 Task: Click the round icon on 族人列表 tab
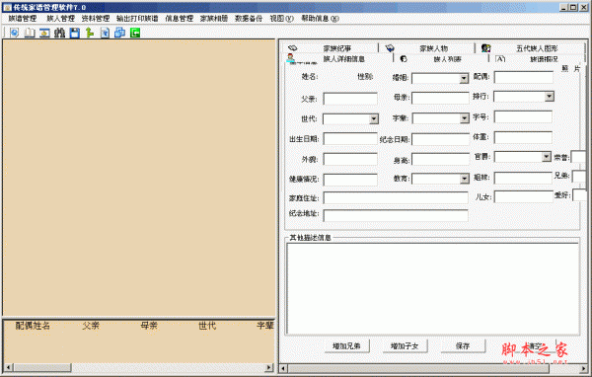pos(404,58)
